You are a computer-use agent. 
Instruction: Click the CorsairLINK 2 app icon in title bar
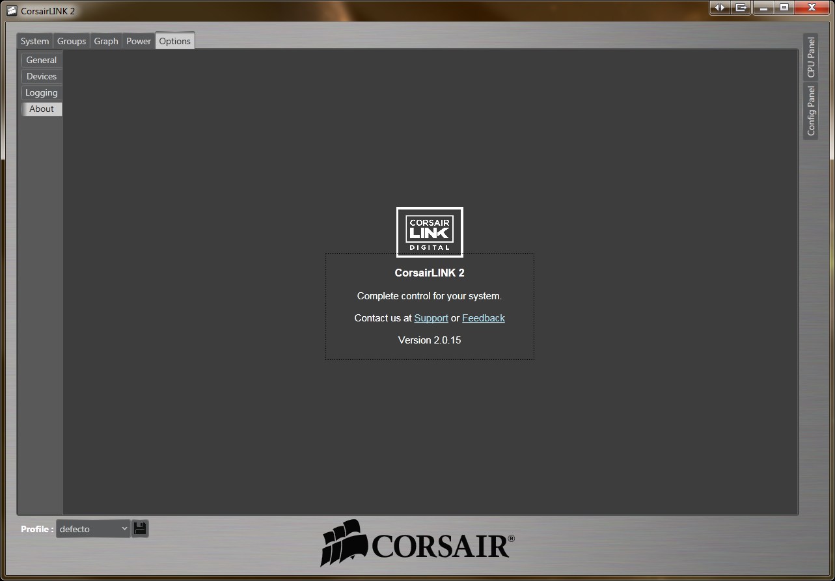pyautogui.click(x=11, y=11)
